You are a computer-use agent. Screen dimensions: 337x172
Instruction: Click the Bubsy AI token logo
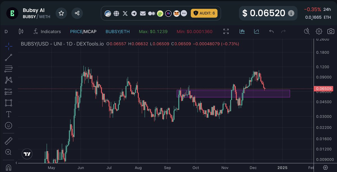coord(12,13)
